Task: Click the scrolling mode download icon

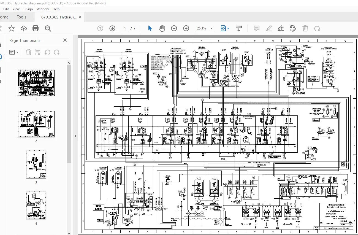Action: (238, 28)
